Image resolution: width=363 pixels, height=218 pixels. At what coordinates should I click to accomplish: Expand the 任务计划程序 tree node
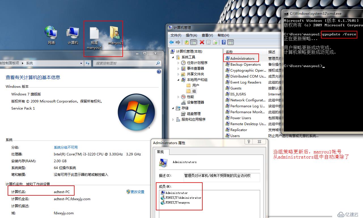178,63
